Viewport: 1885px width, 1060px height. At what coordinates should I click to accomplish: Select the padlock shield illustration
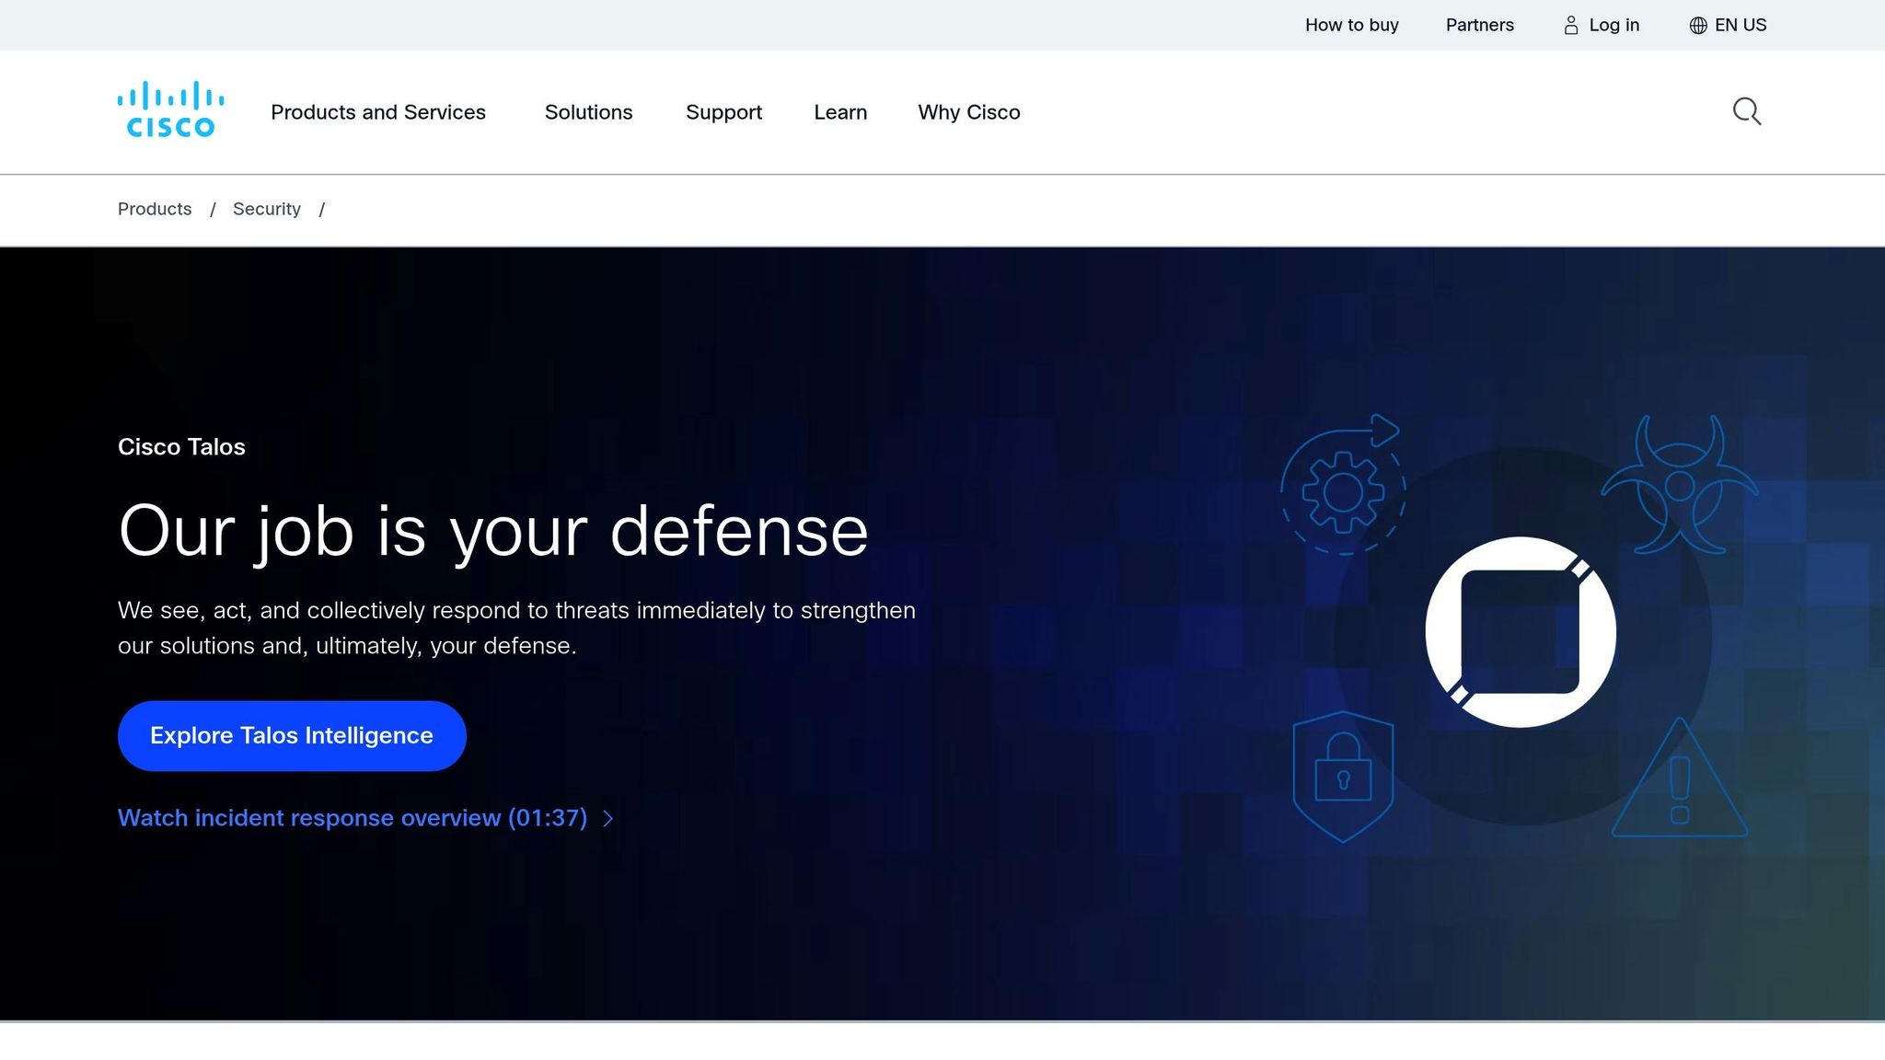coord(1343,773)
